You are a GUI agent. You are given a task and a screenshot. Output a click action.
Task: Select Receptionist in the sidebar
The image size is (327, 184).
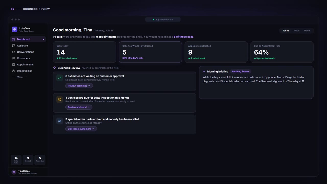pos(28,71)
